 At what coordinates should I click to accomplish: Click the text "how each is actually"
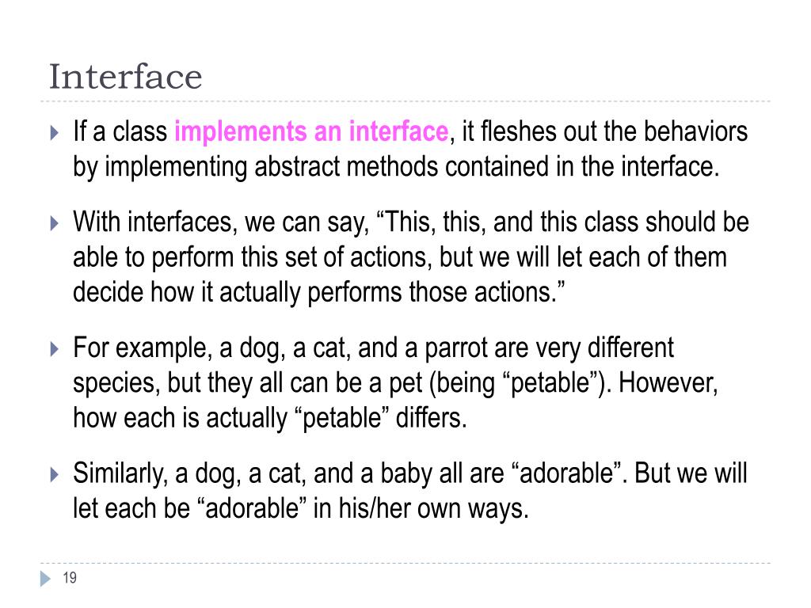[180, 418]
